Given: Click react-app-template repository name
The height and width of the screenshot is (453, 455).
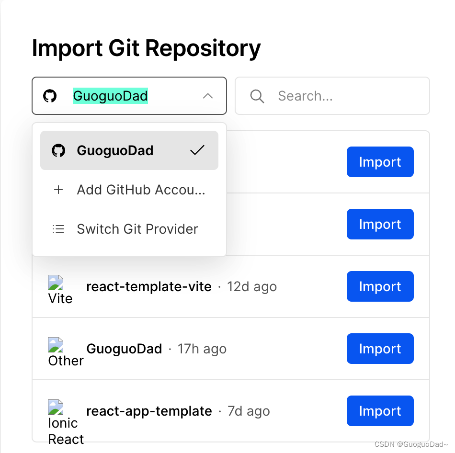Looking at the screenshot, I should click(x=149, y=411).
